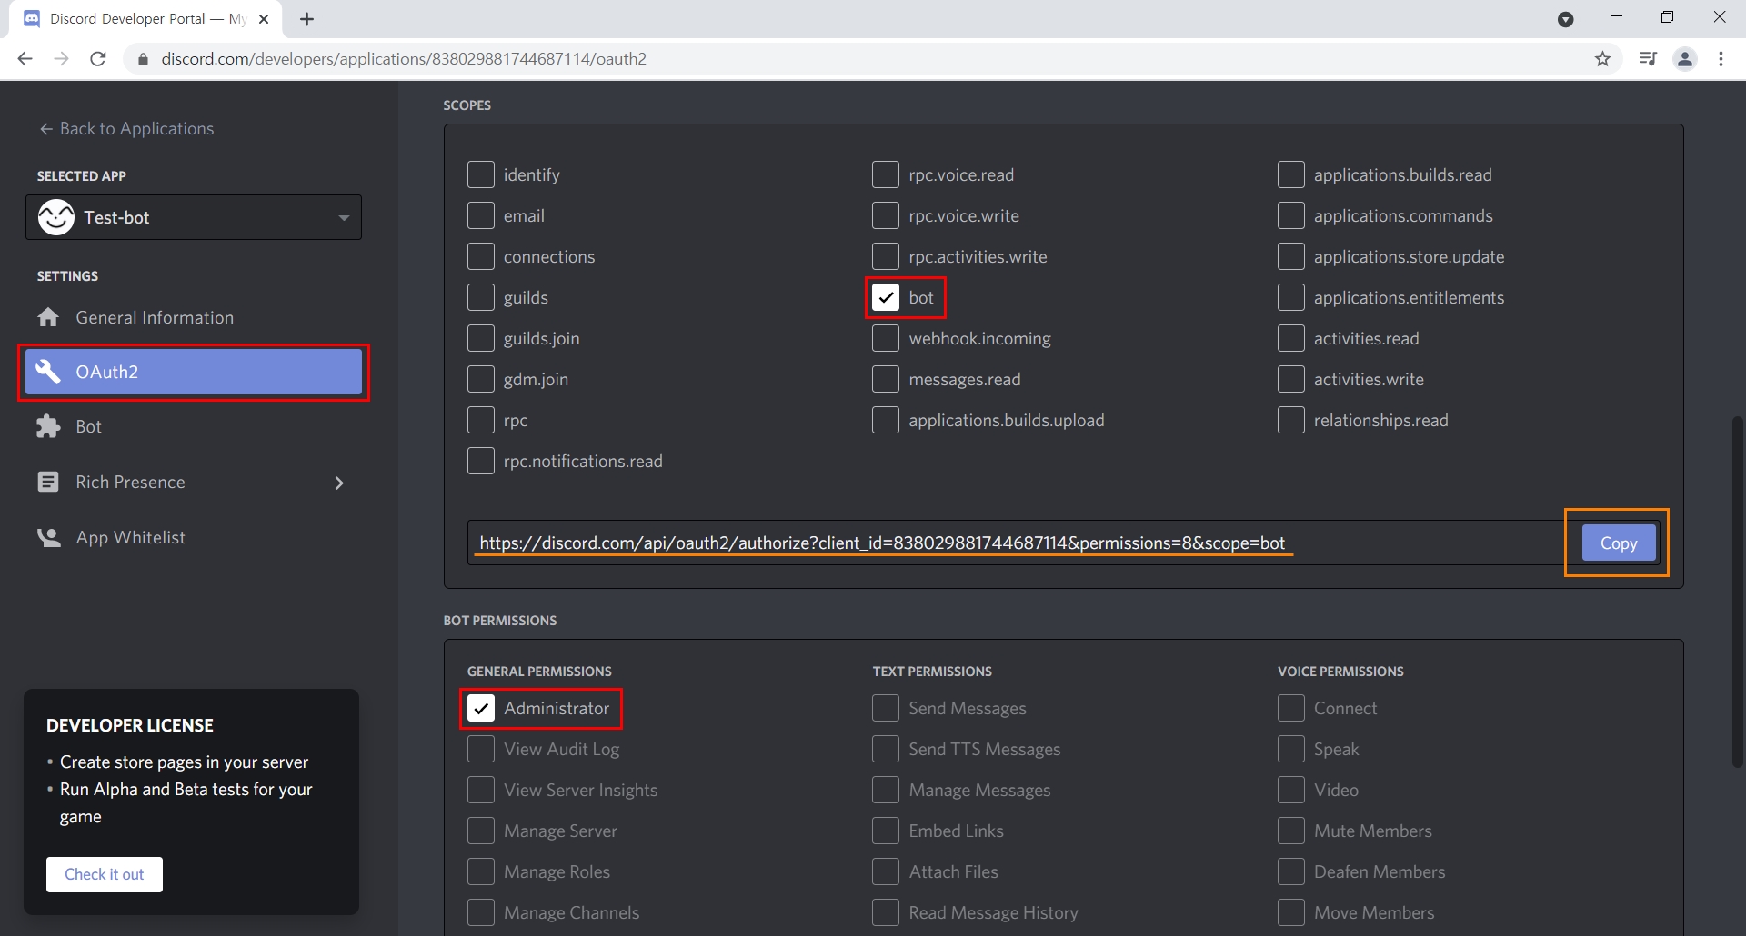Enable the Send Messages permission
Screen dimensions: 1746x936
click(886, 708)
